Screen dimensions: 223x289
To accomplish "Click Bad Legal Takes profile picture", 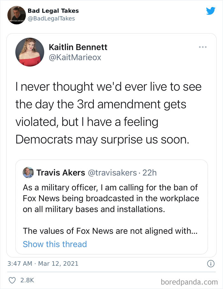I will point(16,15).
